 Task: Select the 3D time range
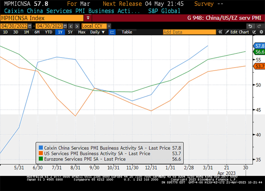point(16,32)
